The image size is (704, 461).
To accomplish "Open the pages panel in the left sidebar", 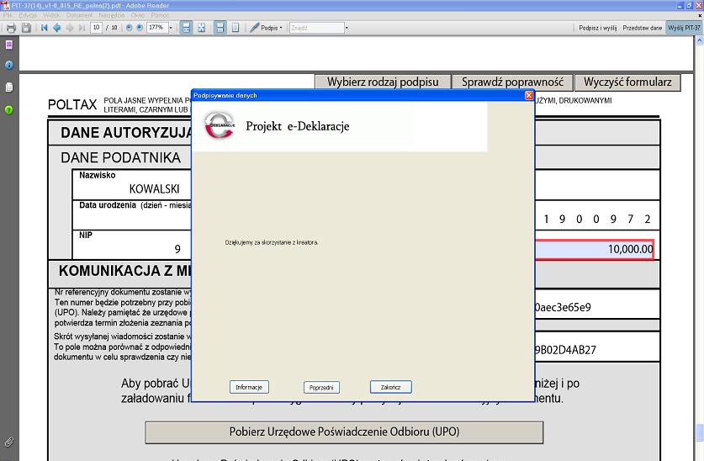I will pos(9,45).
